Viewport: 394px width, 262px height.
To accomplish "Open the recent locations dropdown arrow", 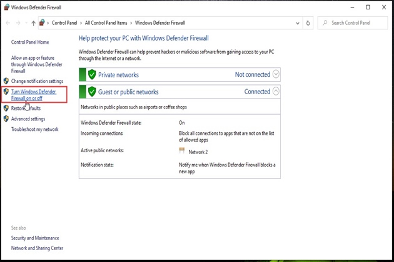I will click(26, 23).
